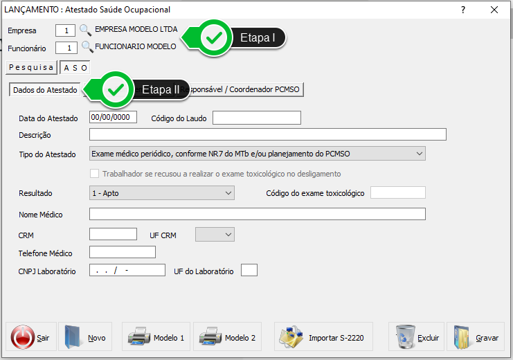Click the Excluir trash bin button
Viewport: 513px width, 360px height.
click(416, 338)
